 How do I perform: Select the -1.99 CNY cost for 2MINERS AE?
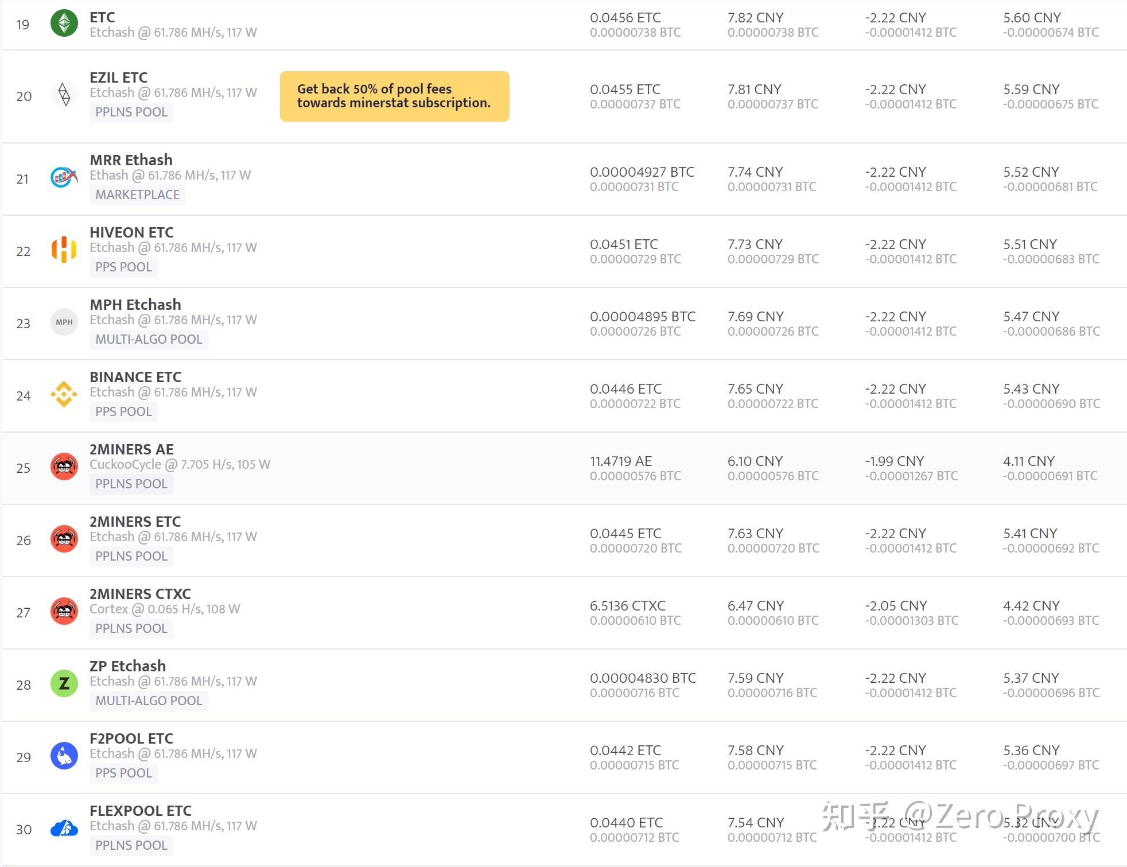(895, 461)
